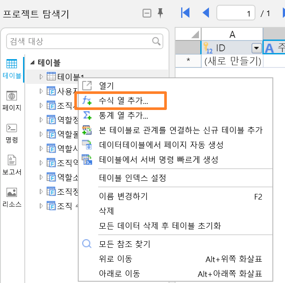Switch to the 페이지 sidebar section
The height and width of the screenshot is (283, 285).
[12, 101]
